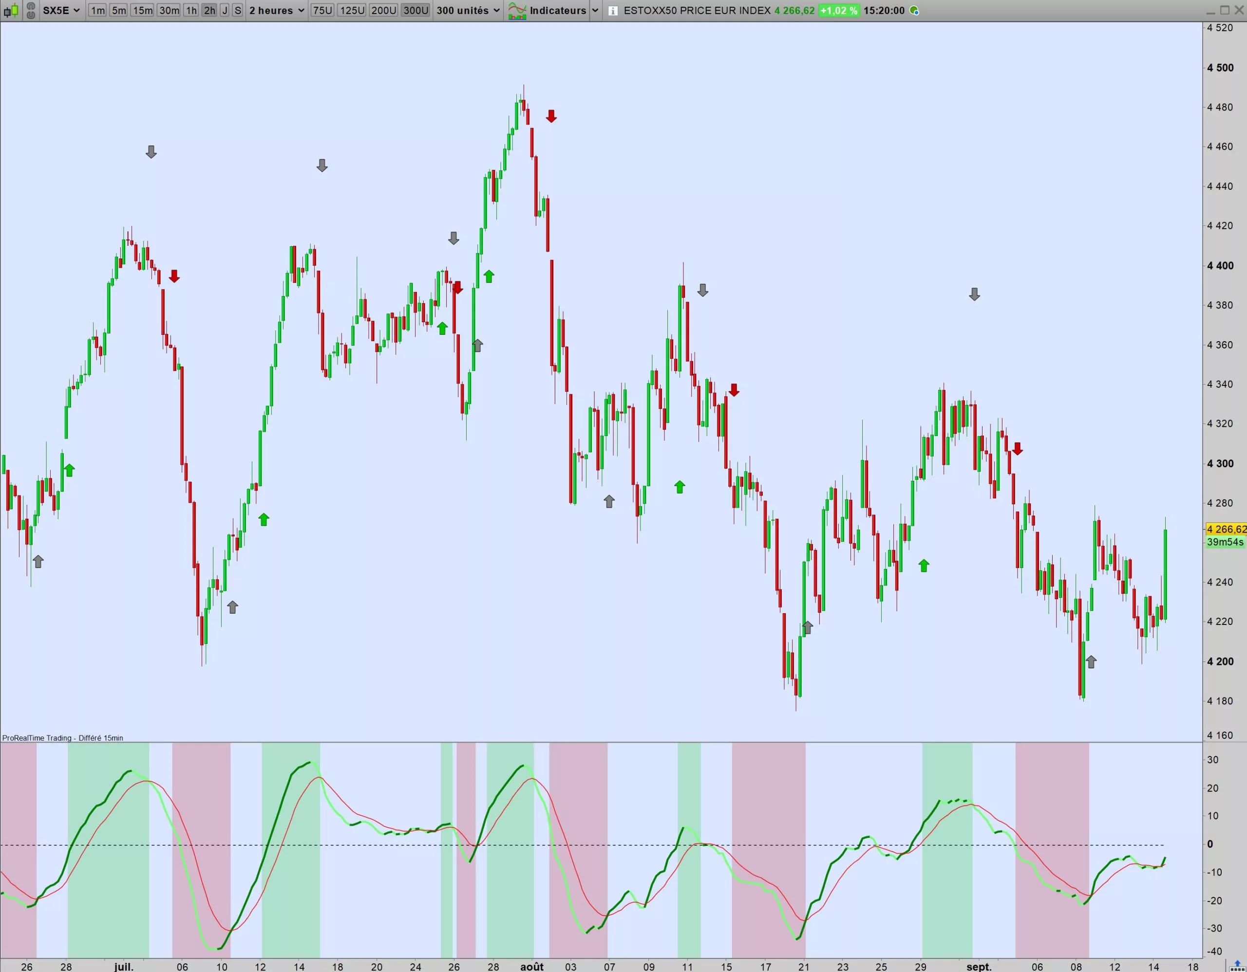Show 200U units of history

pos(383,10)
